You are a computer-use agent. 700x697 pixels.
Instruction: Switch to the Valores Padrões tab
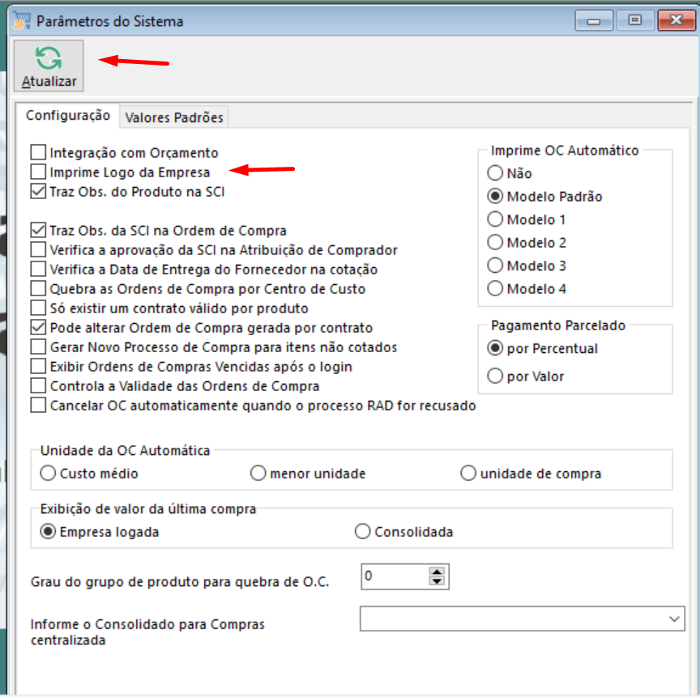(x=173, y=117)
